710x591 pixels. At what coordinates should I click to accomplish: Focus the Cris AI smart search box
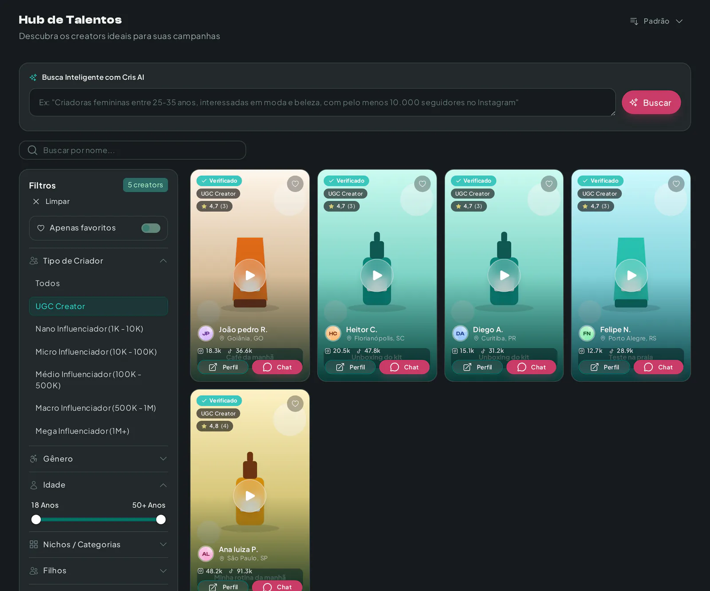[322, 102]
